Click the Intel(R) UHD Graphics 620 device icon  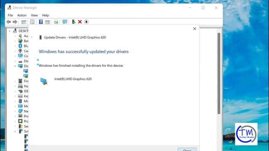(x=44, y=81)
